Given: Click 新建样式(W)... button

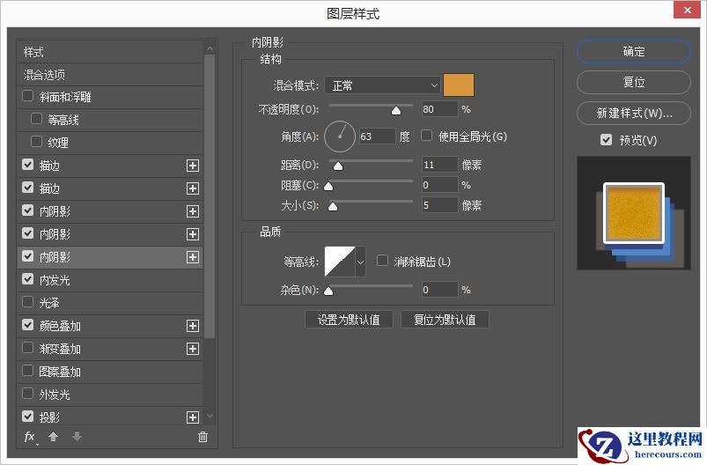Looking at the screenshot, I should (634, 113).
